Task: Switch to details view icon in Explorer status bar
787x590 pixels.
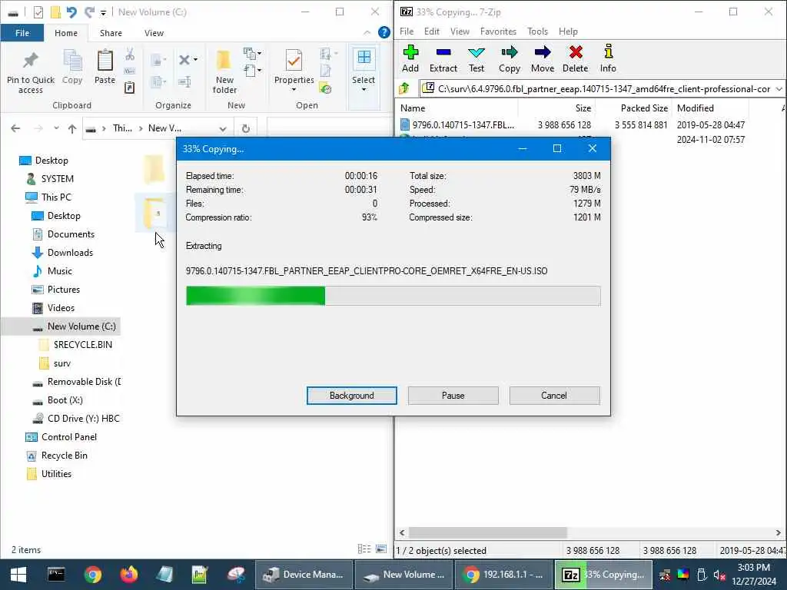Action: pyautogui.click(x=364, y=549)
